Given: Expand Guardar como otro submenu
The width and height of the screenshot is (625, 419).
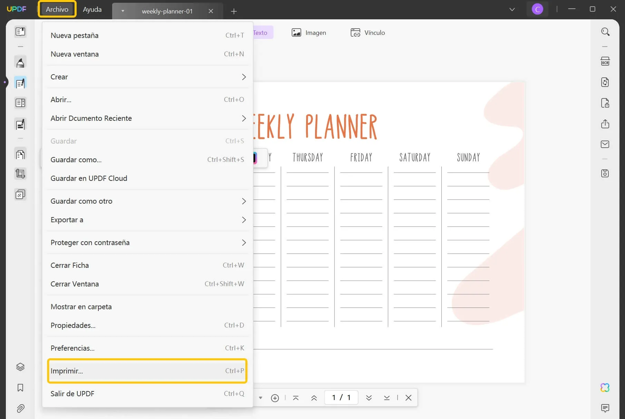Looking at the screenshot, I should coord(148,201).
